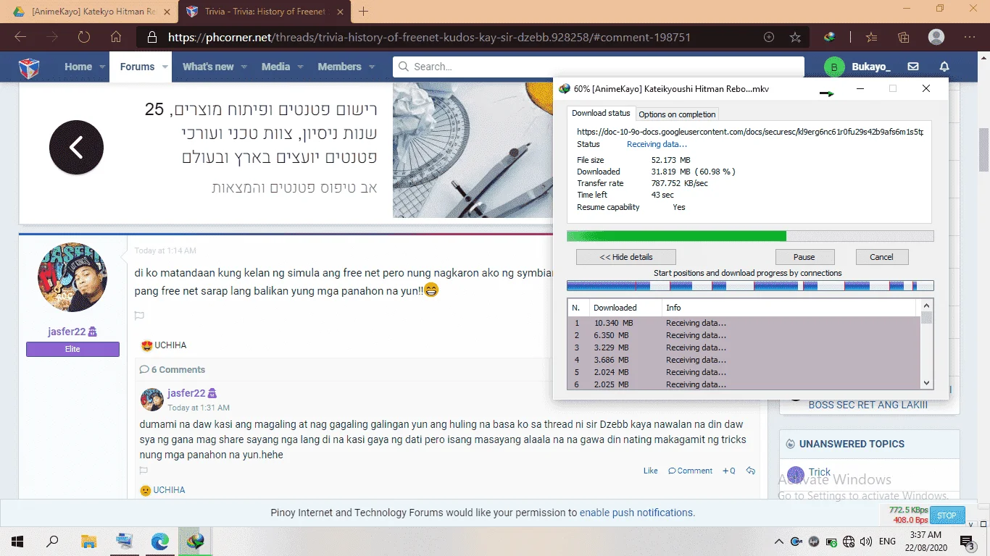This screenshot has width=990, height=556.
Task: Click the volume icon in system tray
Action: (x=865, y=541)
